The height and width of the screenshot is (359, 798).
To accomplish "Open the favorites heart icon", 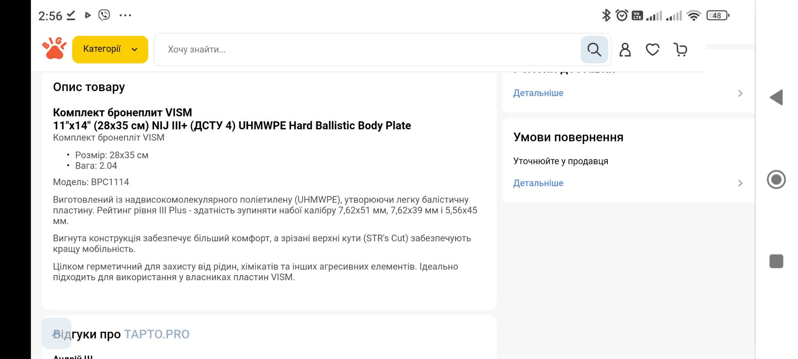I will coord(652,50).
